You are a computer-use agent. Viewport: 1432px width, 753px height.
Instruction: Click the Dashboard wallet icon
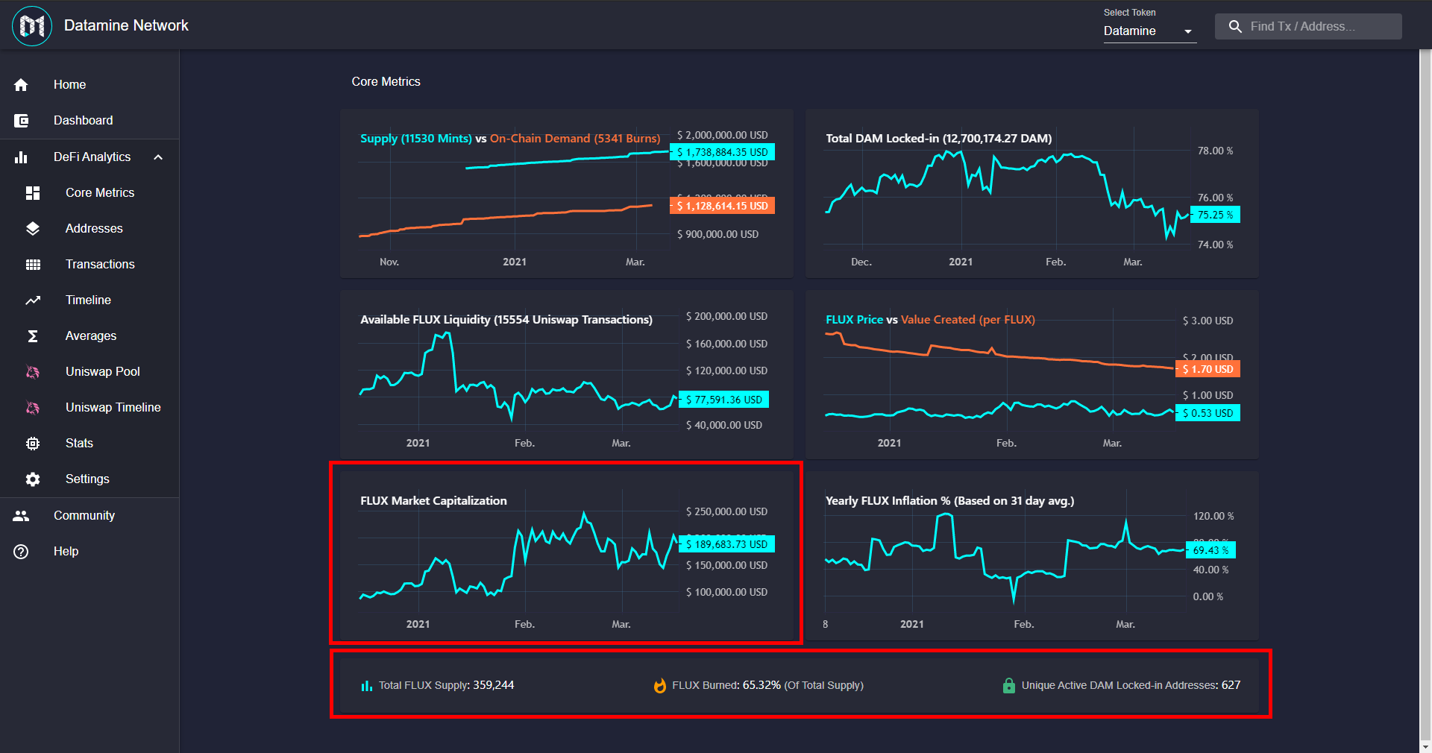pyautogui.click(x=21, y=121)
